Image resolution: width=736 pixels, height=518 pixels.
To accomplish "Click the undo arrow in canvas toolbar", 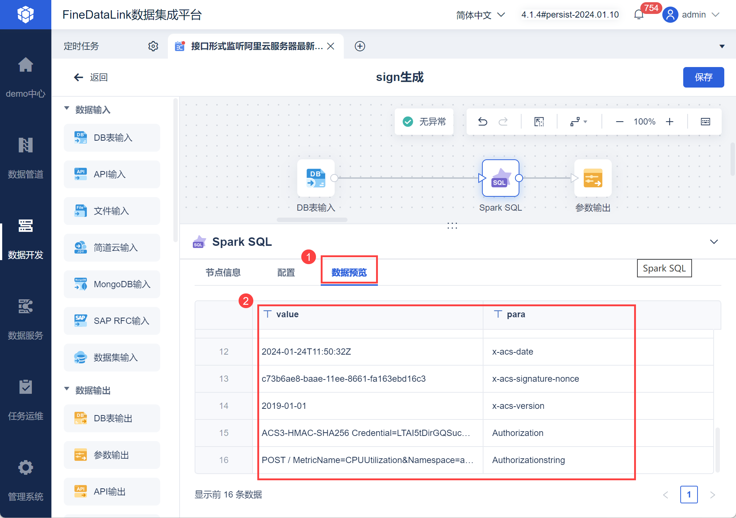I will pyautogui.click(x=482, y=122).
